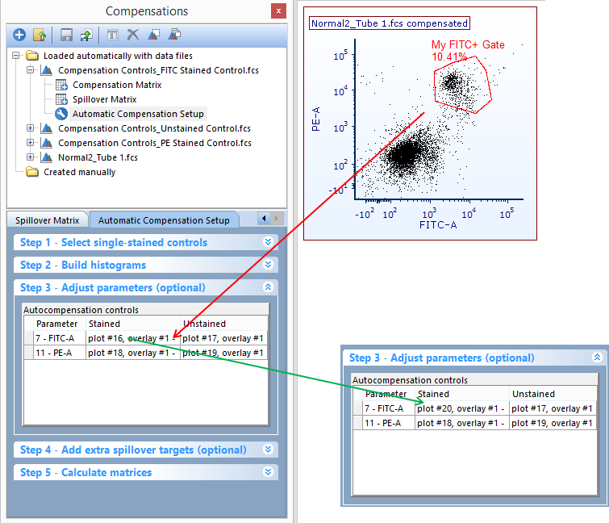Expand Compensation Controls_Unstained Control.fcs node

tap(31, 128)
